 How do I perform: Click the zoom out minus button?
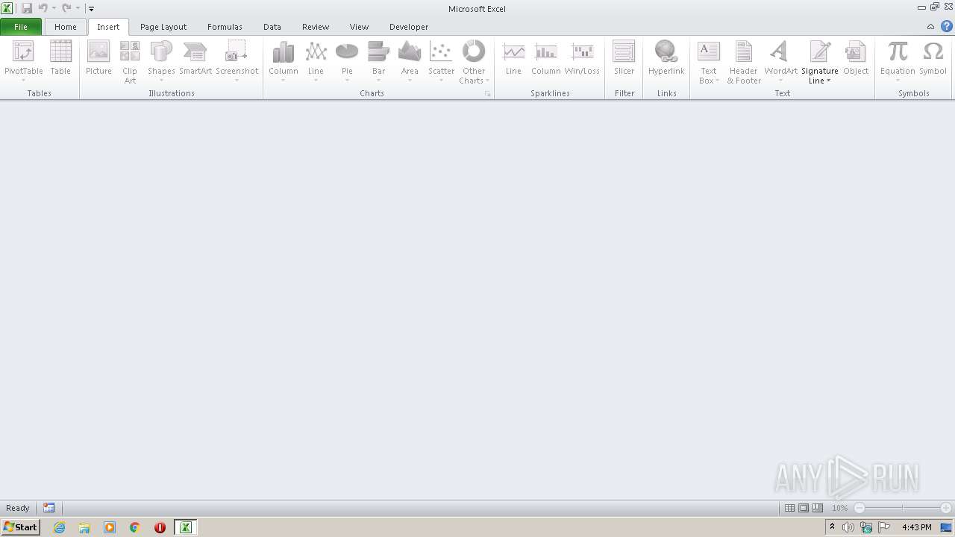(859, 508)
